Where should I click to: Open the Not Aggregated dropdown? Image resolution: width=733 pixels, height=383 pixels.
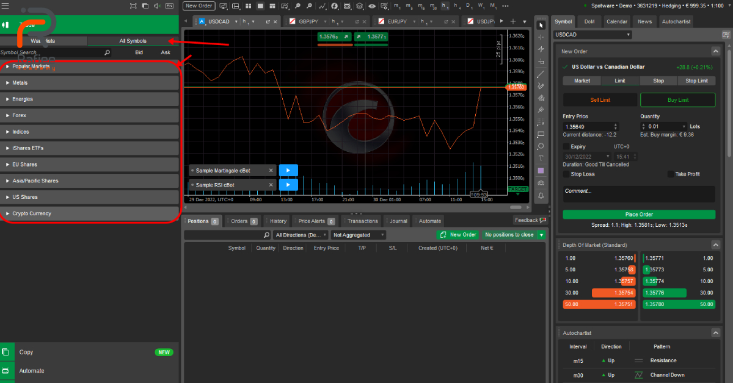tap(359, 235)
